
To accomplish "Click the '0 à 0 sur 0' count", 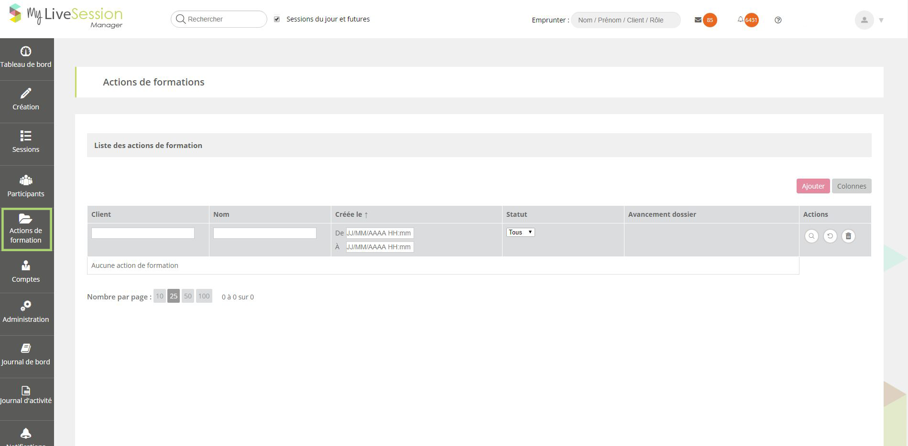I will coord(238,297).
